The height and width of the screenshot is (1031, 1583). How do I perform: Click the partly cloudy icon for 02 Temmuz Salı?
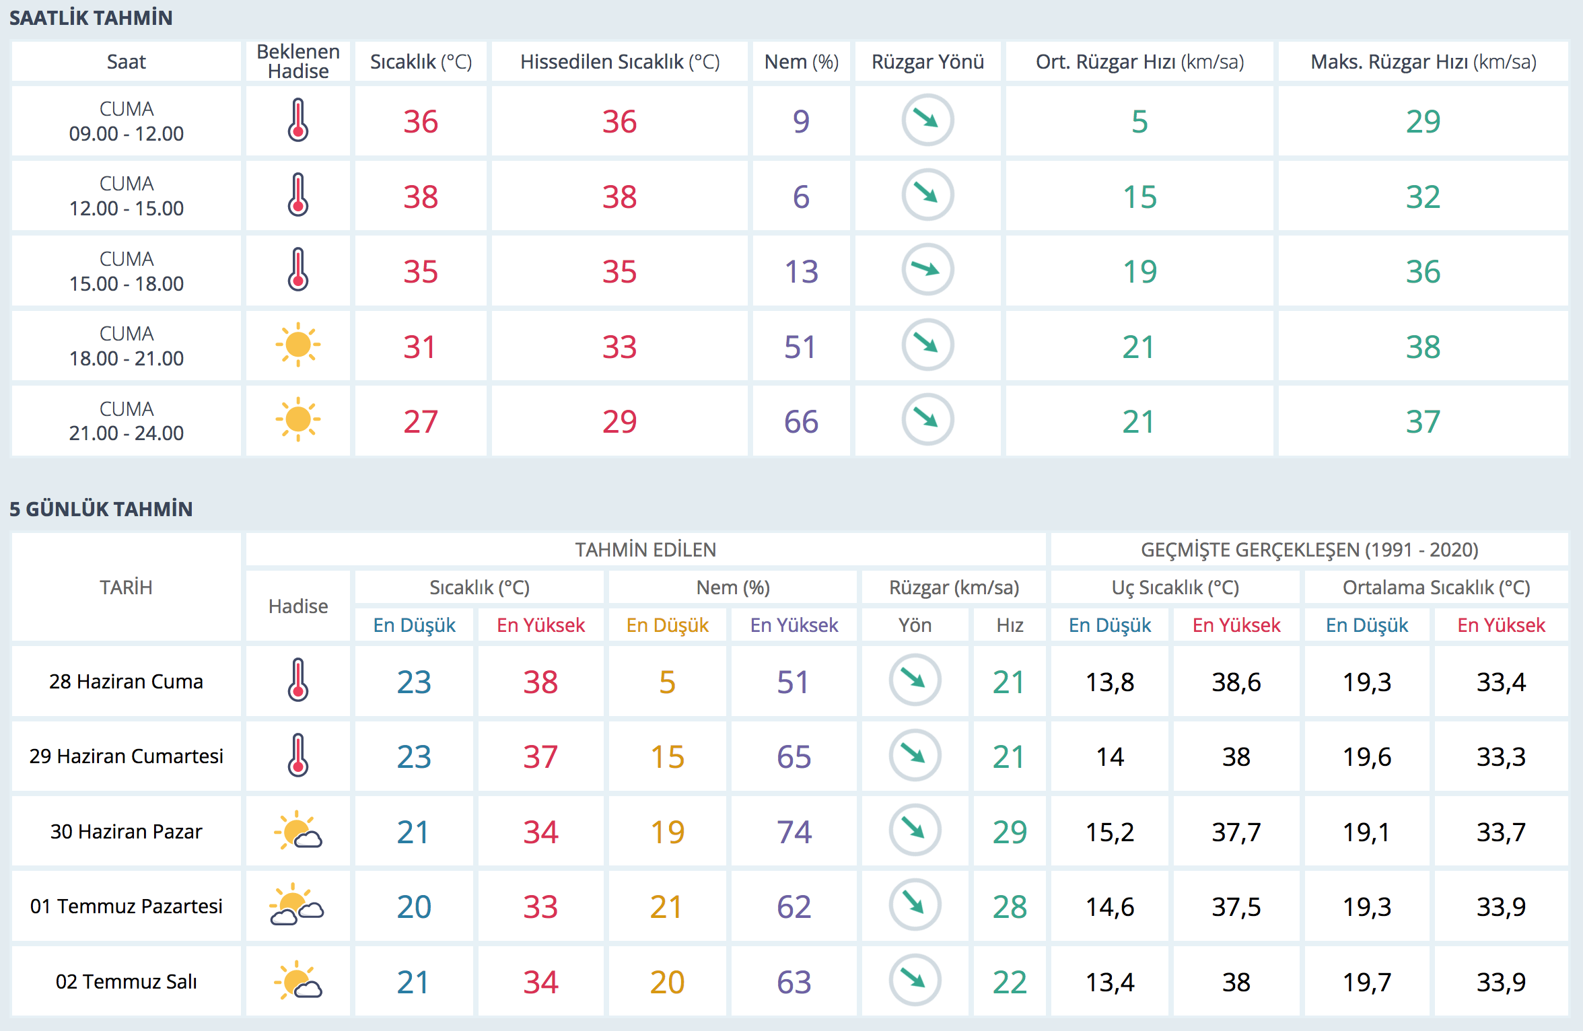coord(298,981)
